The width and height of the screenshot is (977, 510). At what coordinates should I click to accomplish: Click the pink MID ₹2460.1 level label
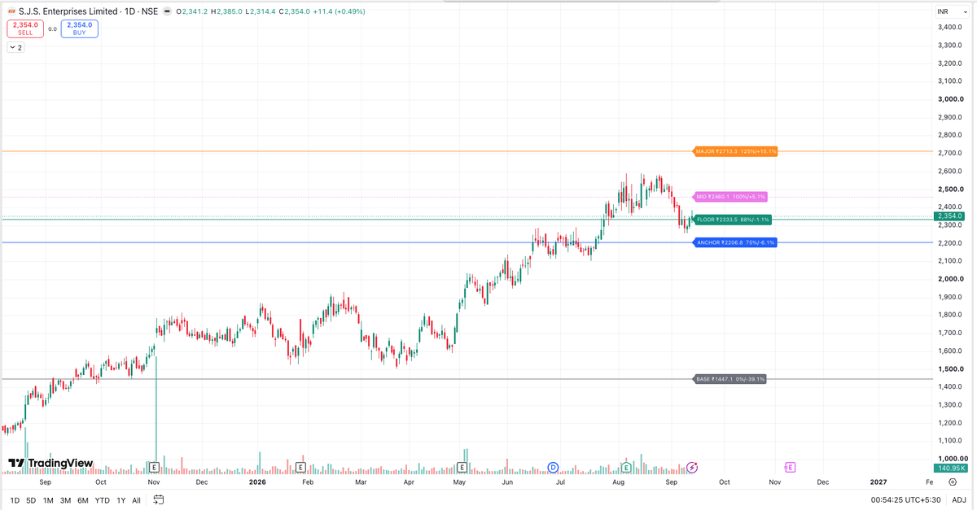click(x=730, y=197)
